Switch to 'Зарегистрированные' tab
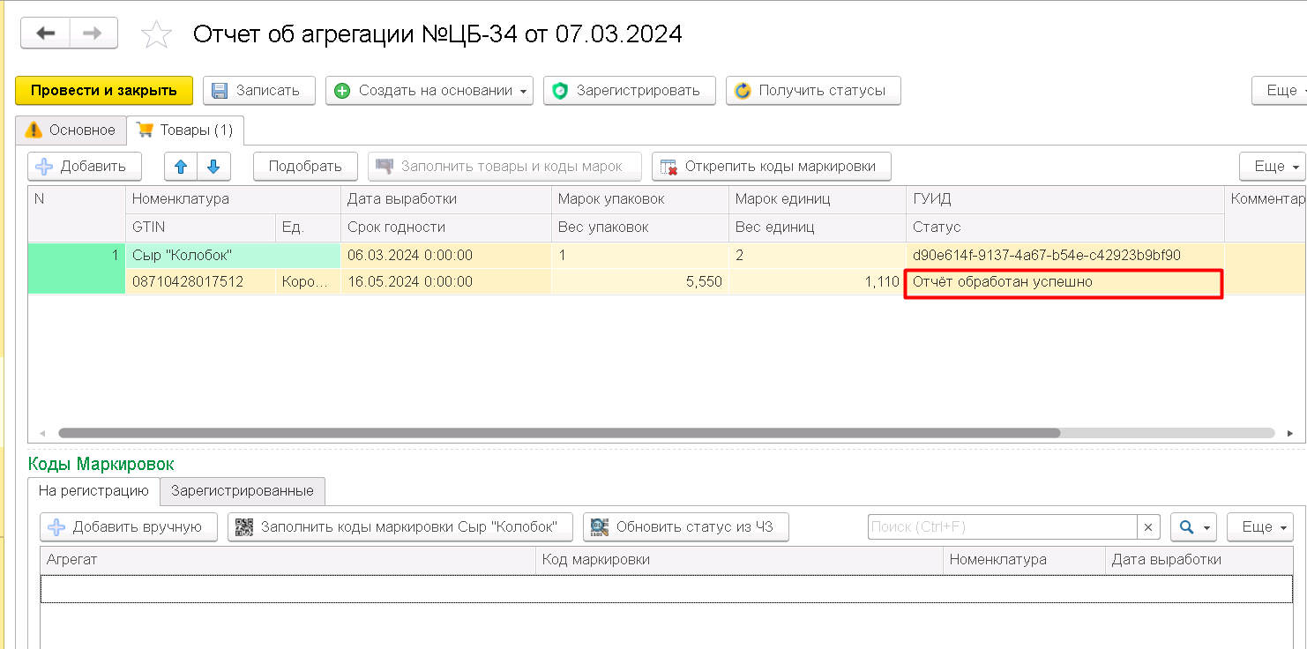This screenshot has width=1307, height=649. point(242,490)
